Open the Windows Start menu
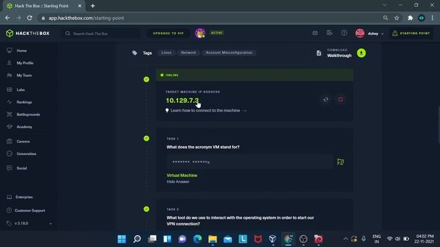This screenshot has height=247, width=440. 122,239
